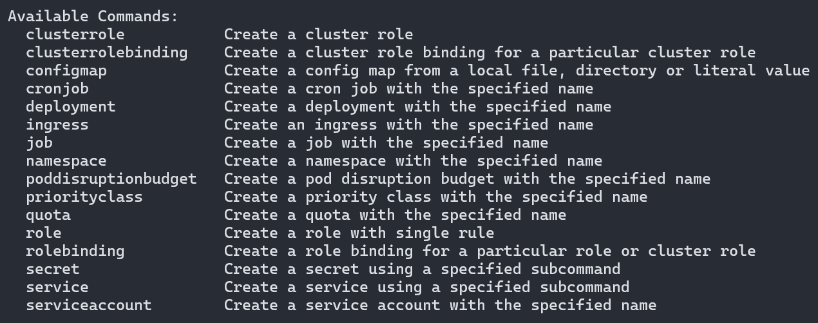Click the clusterrole command name
The height and width of the screenshot is (323, 818).
[75, 34]
